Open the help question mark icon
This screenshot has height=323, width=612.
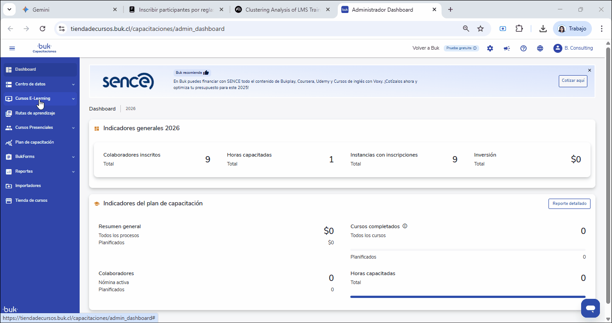[523, 48]
